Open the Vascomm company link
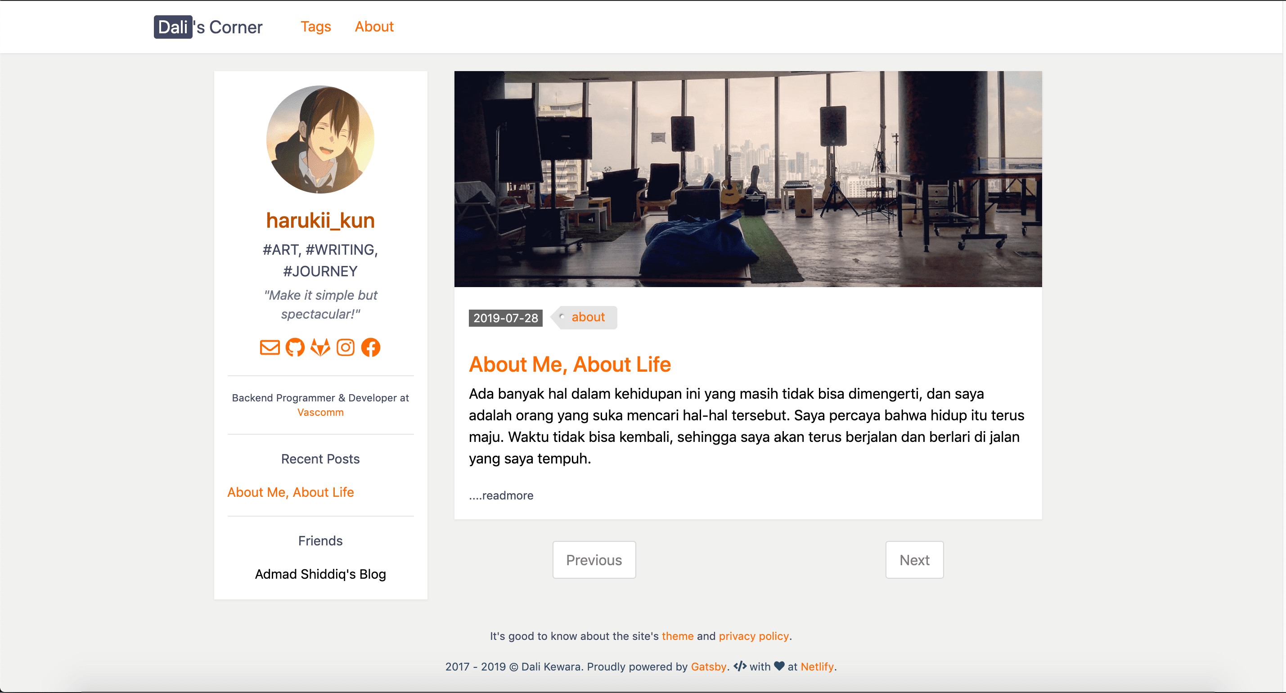 [x=320, y=412]
